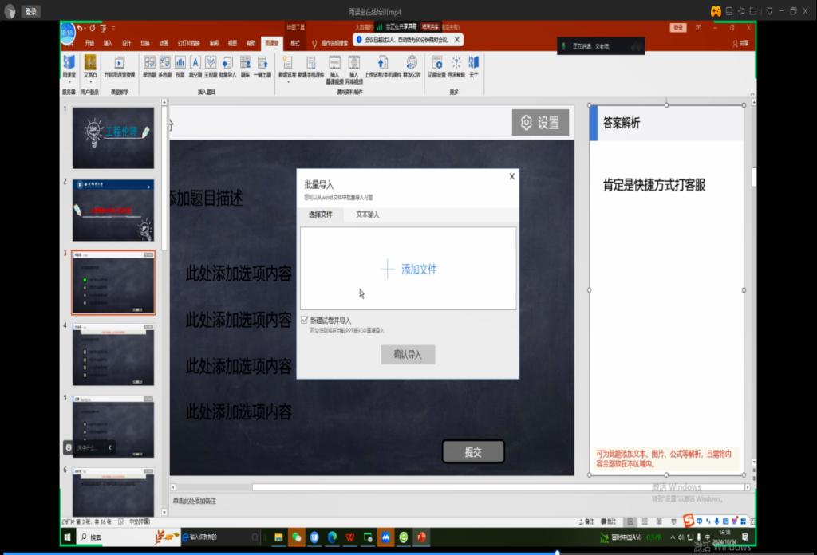Expand the user login dropdown under 艾玛石
The height and width of the screenshot is (555, 817).
pyautogui.click(x=90, y=82)
